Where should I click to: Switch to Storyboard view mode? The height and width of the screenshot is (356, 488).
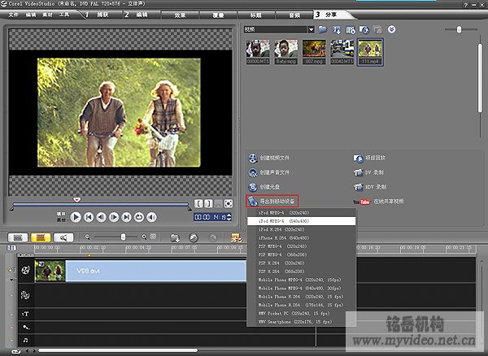16,237
